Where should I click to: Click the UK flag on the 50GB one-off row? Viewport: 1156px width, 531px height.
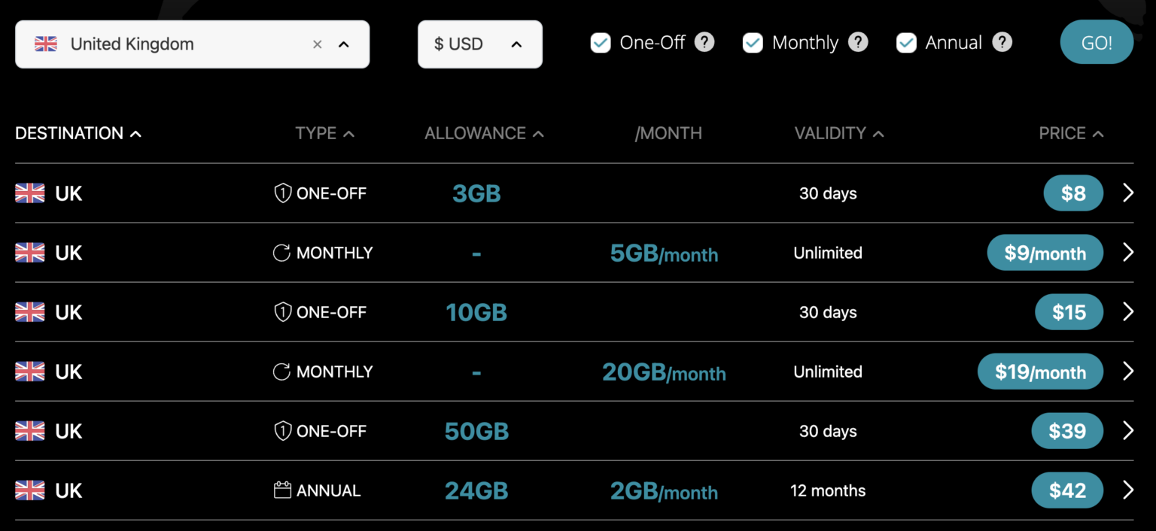click(x=29, y=431)
